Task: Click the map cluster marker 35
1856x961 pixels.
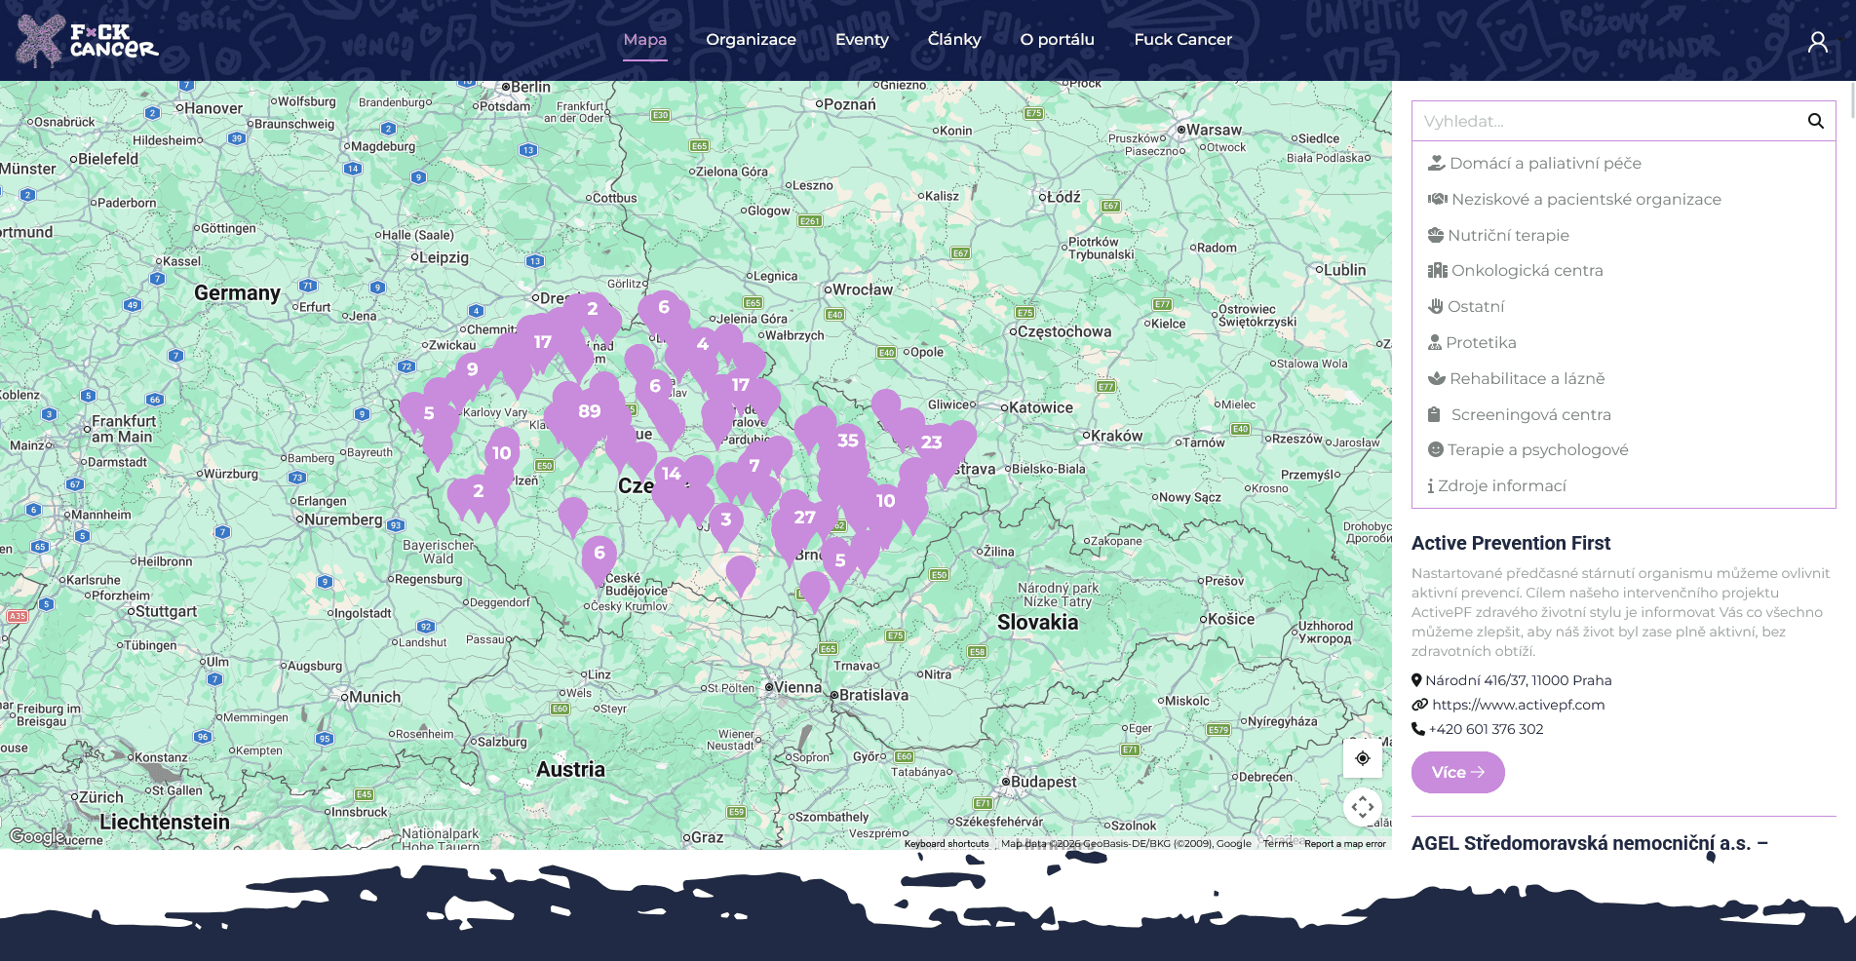Action: 847,442
